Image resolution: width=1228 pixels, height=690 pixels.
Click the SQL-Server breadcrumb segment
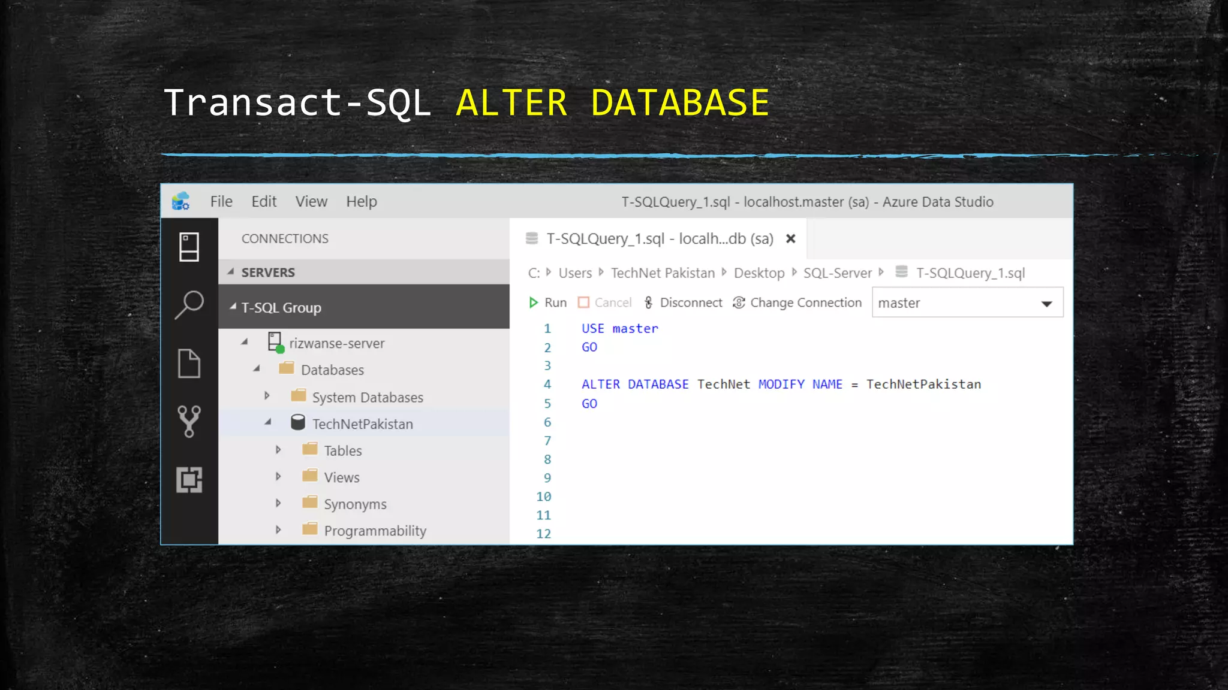(x=837, y=273)
